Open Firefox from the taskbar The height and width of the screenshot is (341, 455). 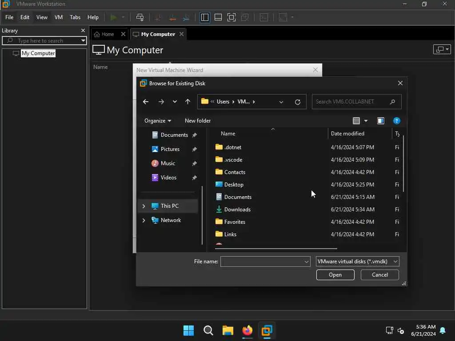point(247,330)
